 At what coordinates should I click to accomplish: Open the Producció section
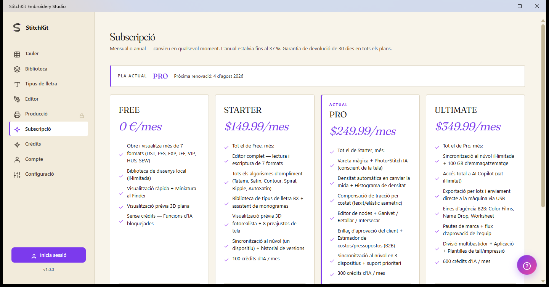pos(49,114)
